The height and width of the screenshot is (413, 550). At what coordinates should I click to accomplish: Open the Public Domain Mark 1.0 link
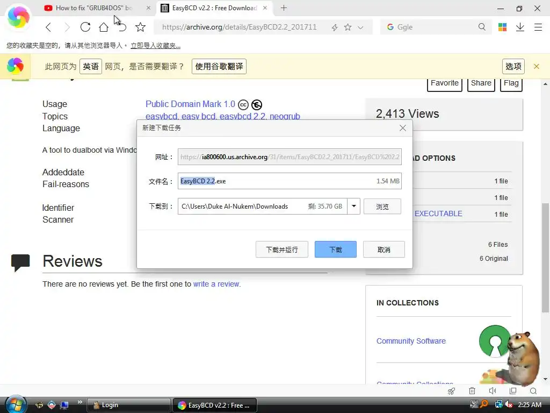[190, 104]
